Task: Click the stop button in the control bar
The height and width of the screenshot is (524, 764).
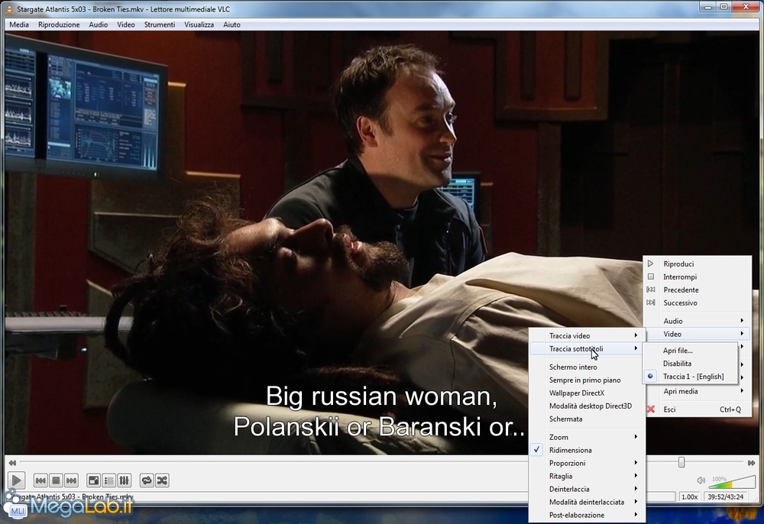Action: tap(56, 480)
